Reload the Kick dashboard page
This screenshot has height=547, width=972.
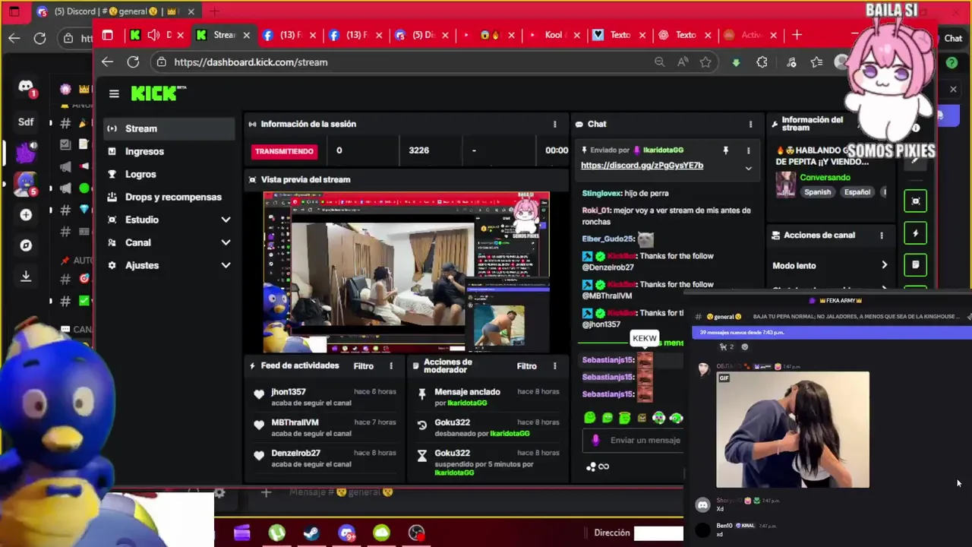point(133,62)
